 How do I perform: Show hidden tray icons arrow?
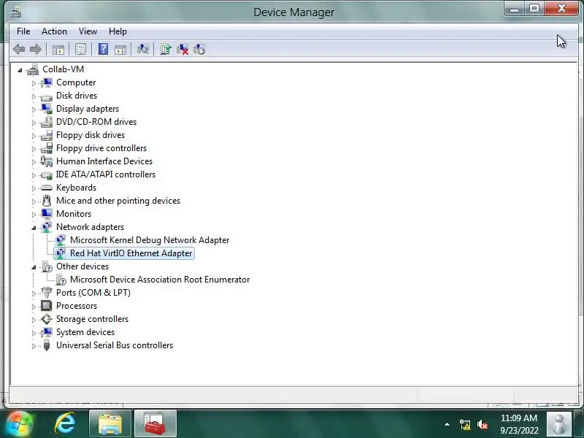447,424
